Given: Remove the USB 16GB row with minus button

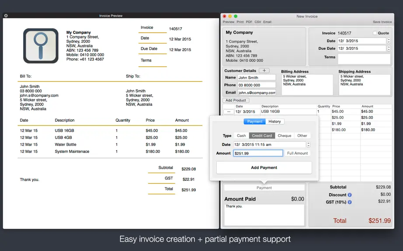Looking at the screenshot, I should point(229,112).
